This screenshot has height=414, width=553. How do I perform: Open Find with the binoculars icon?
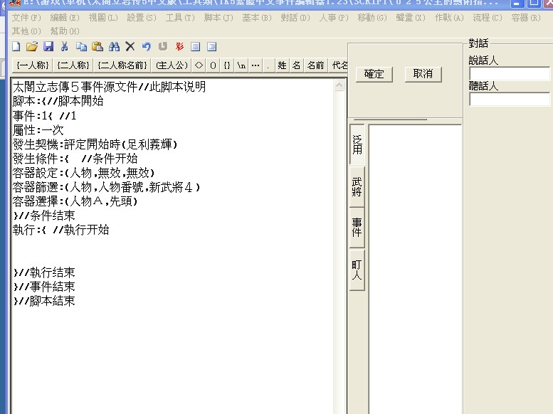pyautogui.click(x=114, y=46)
